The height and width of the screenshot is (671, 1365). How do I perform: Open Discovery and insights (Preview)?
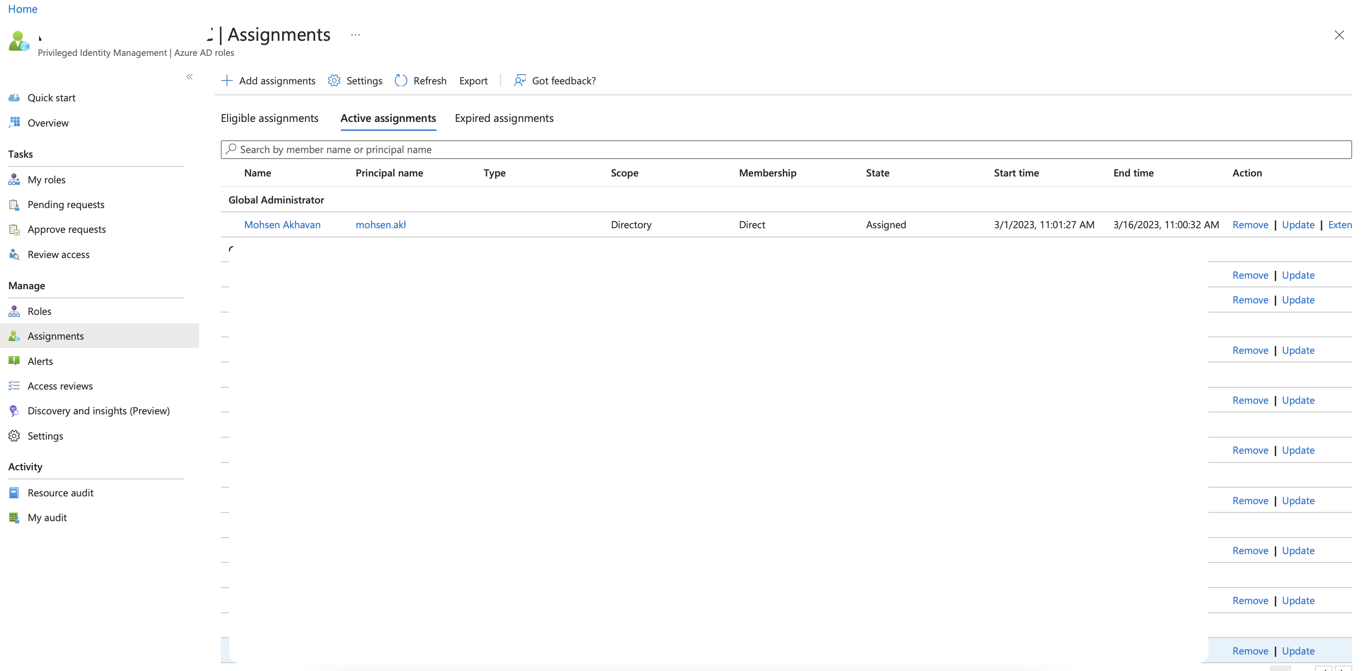tap(99, 411)
